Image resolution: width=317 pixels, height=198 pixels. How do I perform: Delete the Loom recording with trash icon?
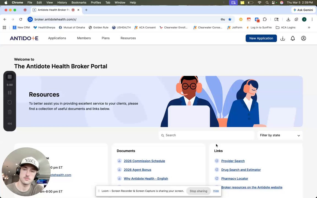point(10,112)
